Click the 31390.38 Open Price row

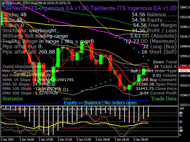click(x=156, y=84)
